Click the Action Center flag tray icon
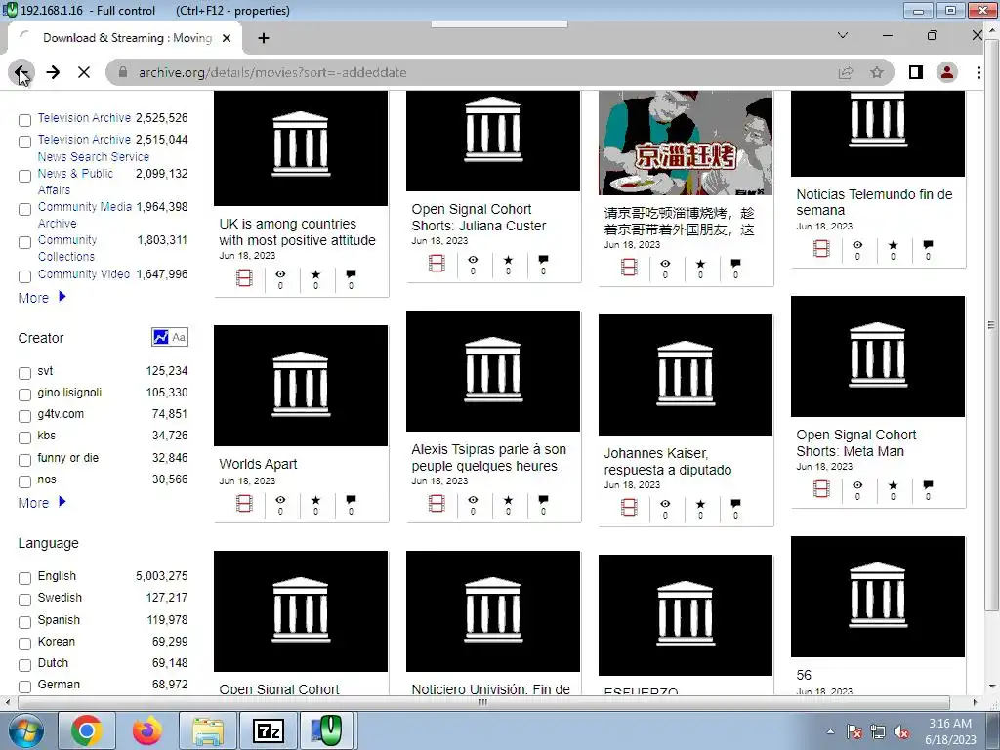 [854, 732]
